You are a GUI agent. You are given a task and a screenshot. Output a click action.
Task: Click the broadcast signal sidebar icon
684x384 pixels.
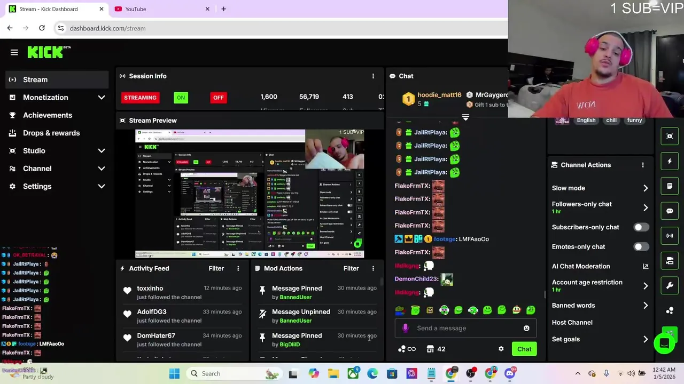pos(670,236)
